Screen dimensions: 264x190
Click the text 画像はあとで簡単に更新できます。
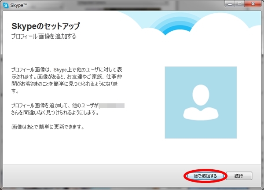48,127
